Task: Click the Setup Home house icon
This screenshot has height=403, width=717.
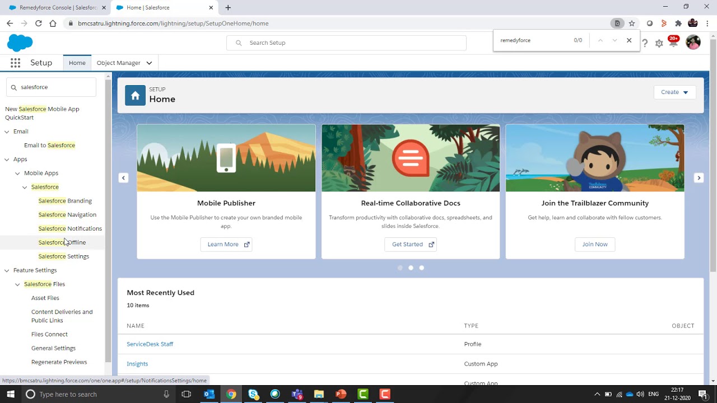Action: pos(135,96)
